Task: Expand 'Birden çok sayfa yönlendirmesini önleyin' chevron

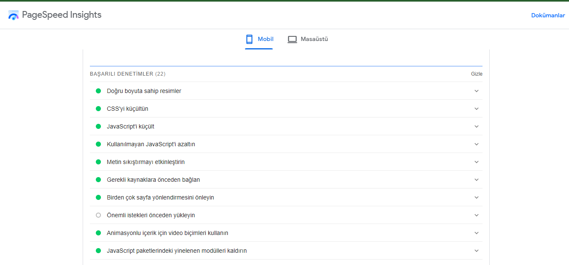Action: click(477, 197)
